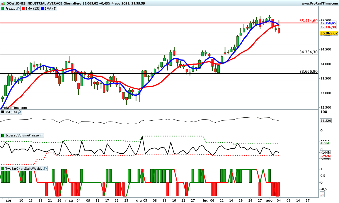339x203 pixels.
Task: Click the blue swatch for SMA (5)
Action: pyautogui.click(x=43, y=8)
